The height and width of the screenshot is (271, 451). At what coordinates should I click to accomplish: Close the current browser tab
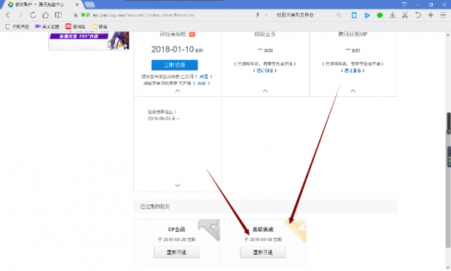click(77, 5)
